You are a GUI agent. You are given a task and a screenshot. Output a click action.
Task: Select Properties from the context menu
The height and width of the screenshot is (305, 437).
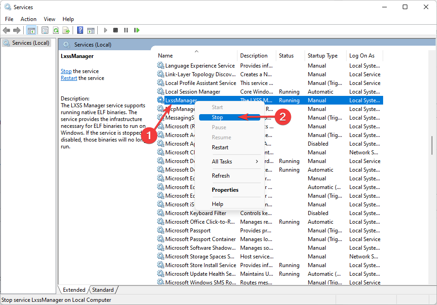225,189
